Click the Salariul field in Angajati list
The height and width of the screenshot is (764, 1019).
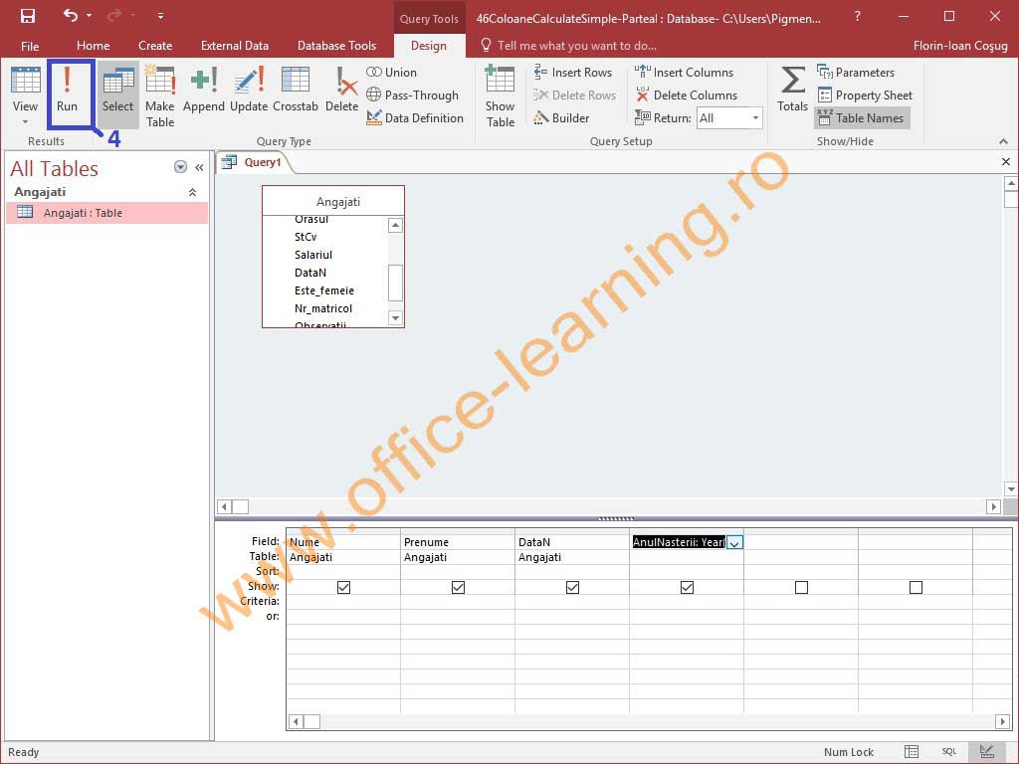313,255
